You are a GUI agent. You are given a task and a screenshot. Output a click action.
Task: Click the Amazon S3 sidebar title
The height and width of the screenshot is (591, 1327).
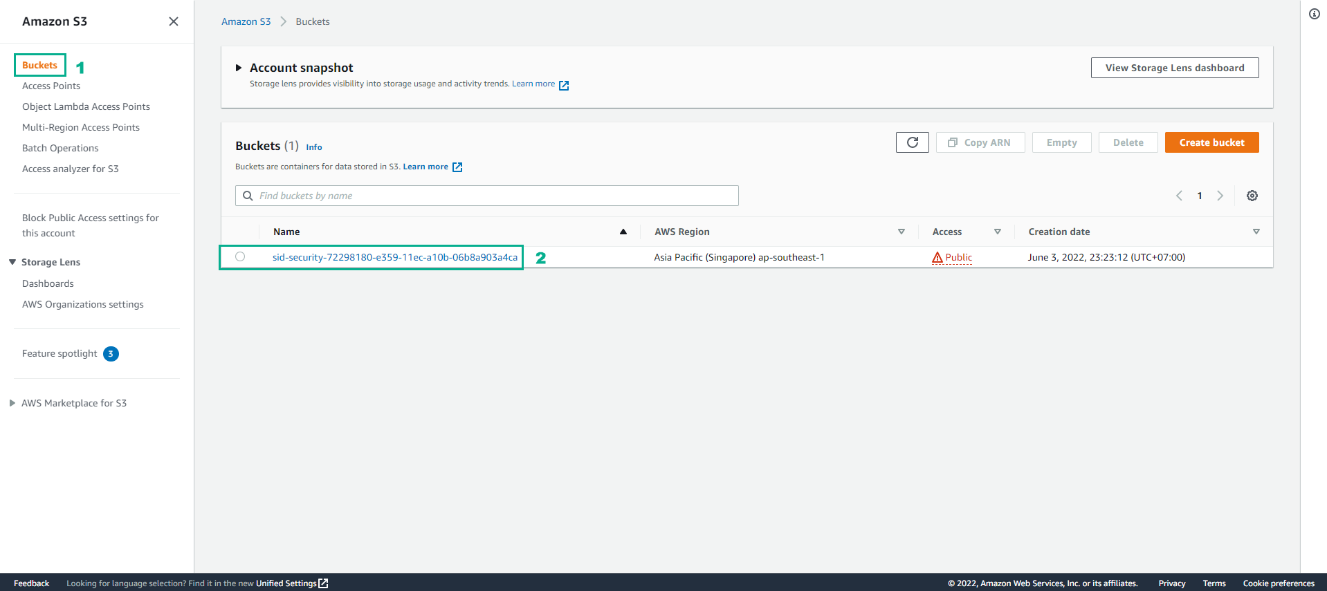[x=55, y=21]
